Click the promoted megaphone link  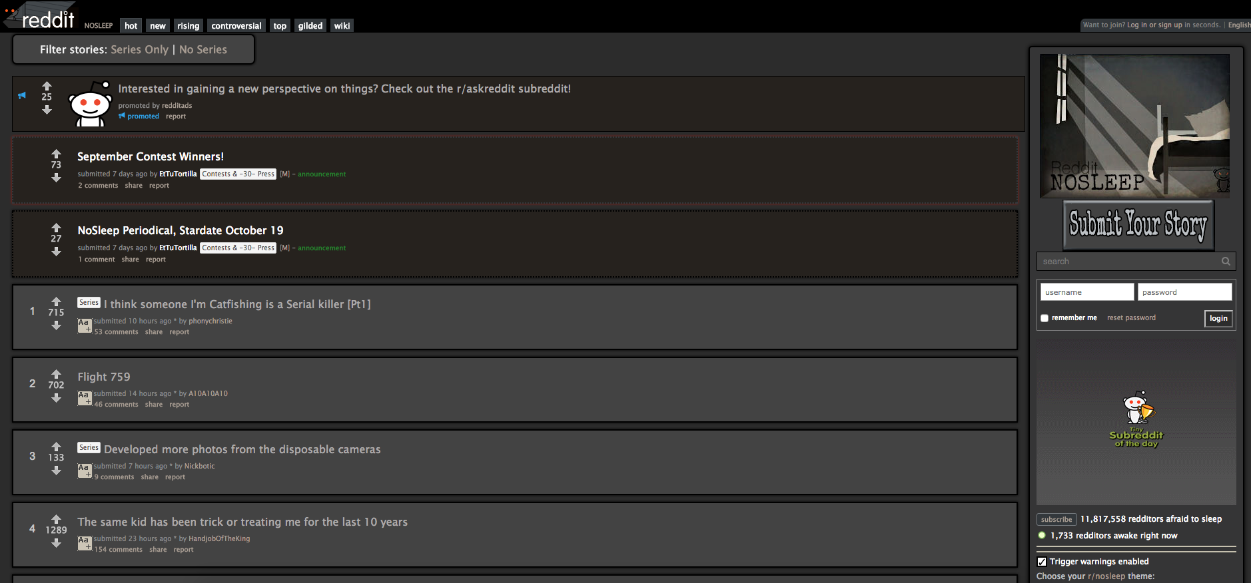(139, 116)
